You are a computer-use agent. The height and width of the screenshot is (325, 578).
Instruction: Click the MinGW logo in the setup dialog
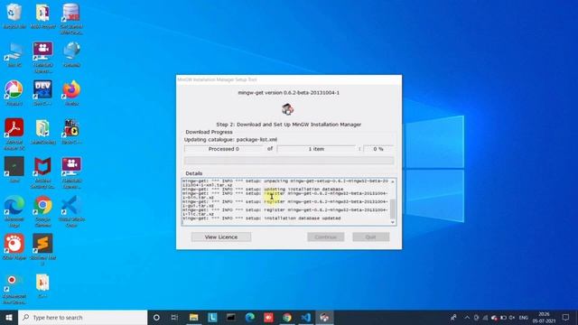(x=288, y=109)
